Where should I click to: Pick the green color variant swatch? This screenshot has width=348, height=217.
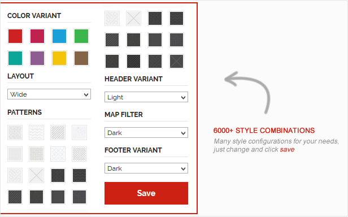point(81,36)
